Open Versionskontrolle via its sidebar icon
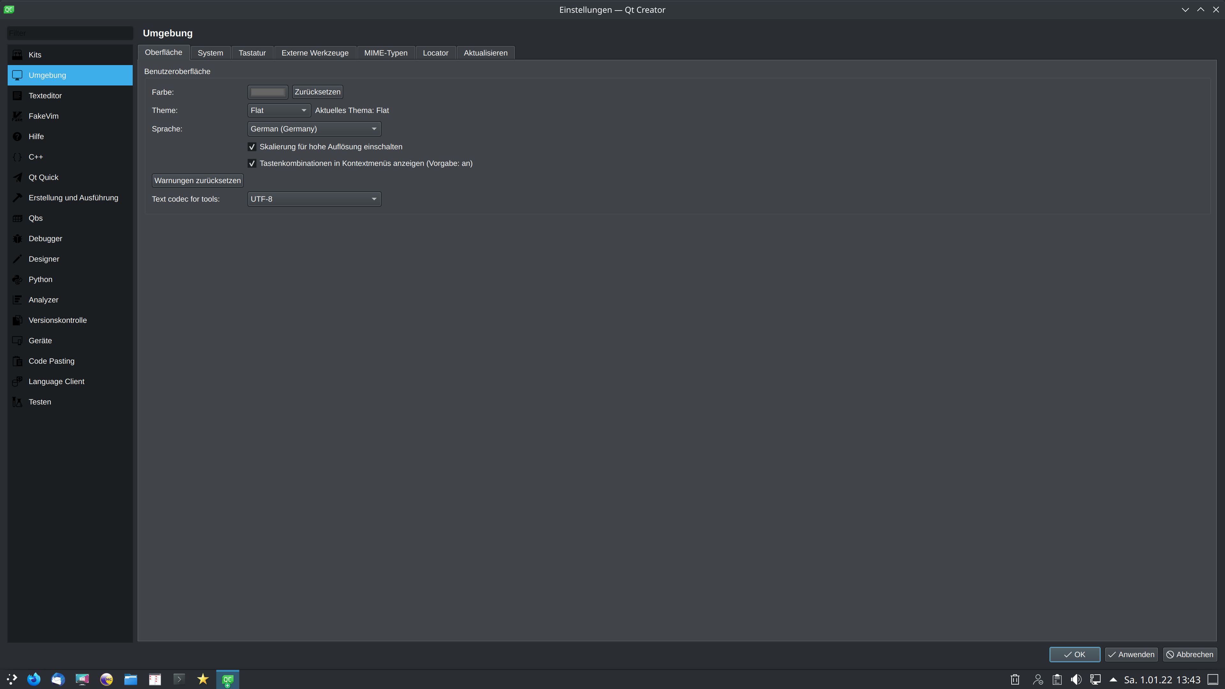Screen dimensions: 1225x689 (17, 320)
